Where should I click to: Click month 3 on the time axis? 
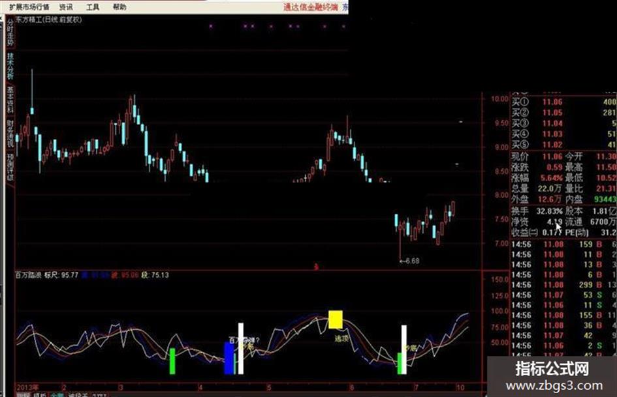(121, 387)
